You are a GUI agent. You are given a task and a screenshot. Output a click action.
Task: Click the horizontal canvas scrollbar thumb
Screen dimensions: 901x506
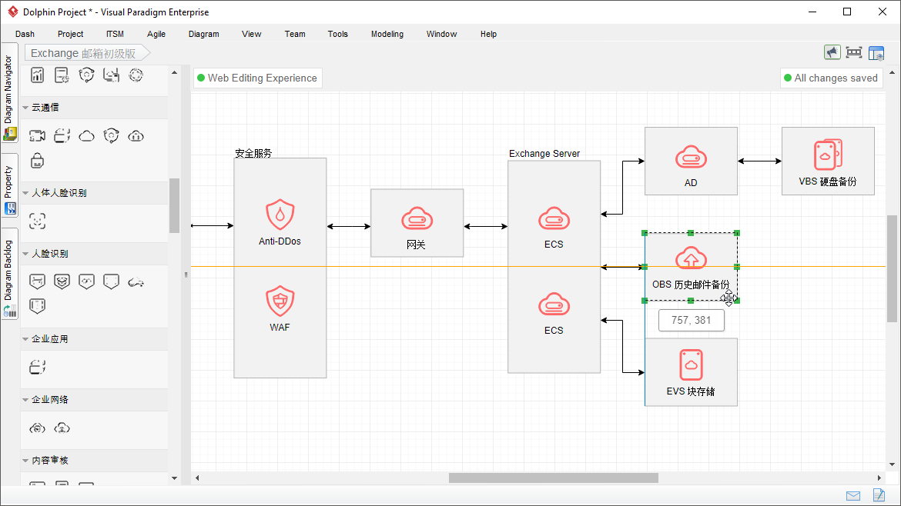click(x=554, y=478)
